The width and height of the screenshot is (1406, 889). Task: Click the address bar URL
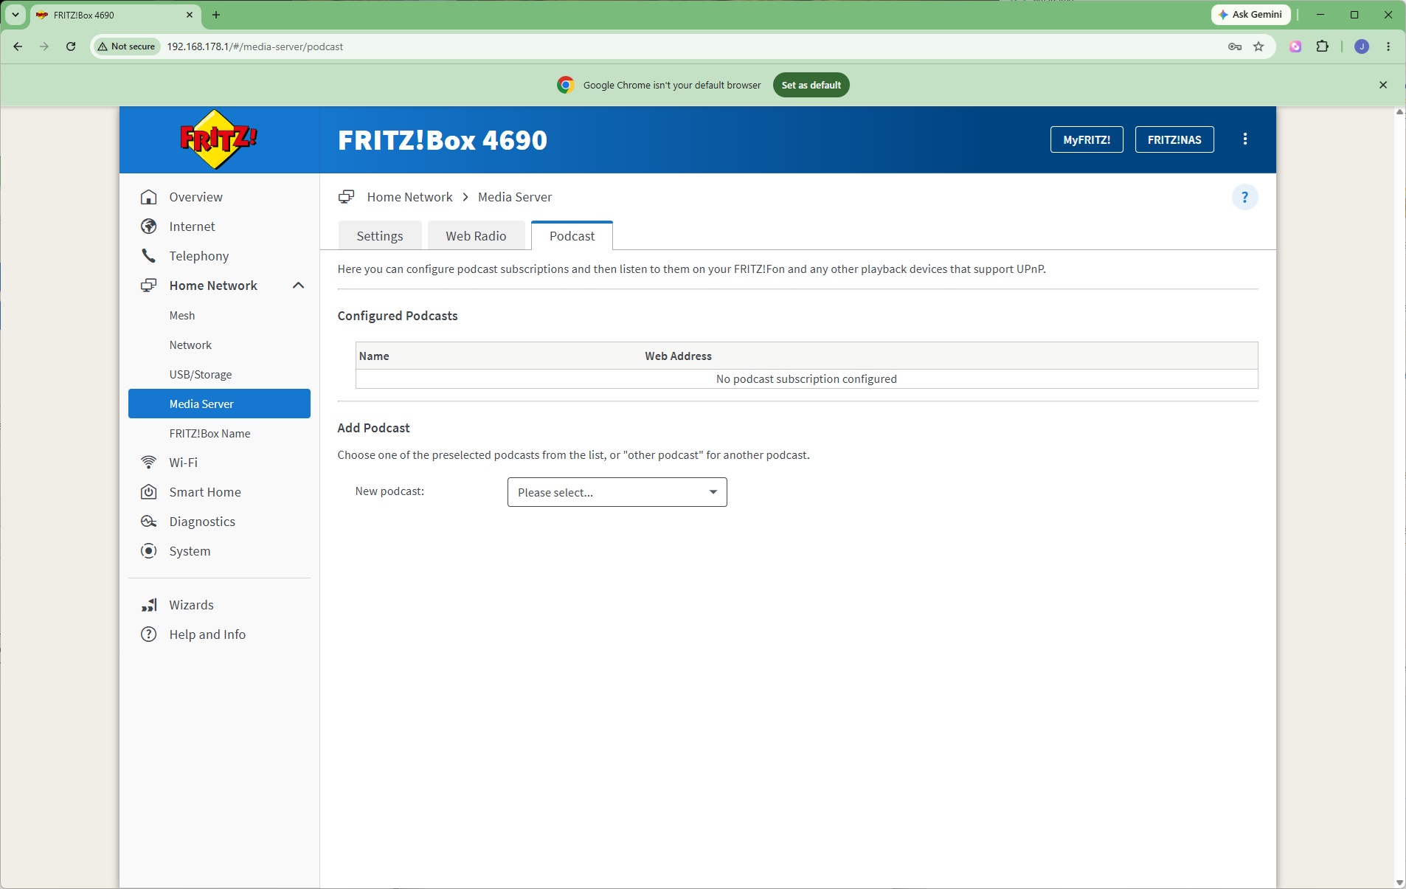(255, 46)
